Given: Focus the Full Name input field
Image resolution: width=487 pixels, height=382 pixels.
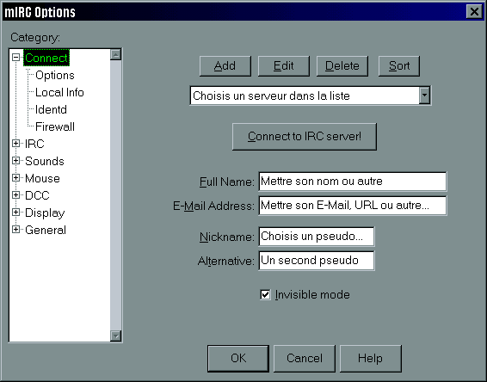Looking at the screenshot, I should (353, 182).
